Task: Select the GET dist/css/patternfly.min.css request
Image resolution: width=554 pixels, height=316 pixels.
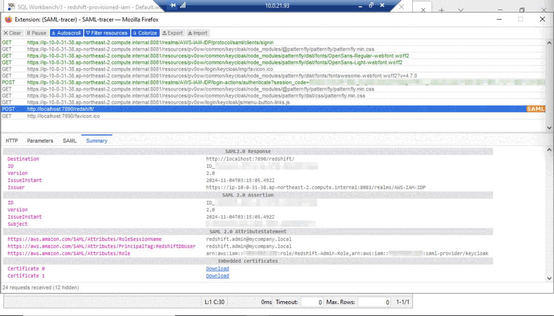Action: [x=273, y=96]
